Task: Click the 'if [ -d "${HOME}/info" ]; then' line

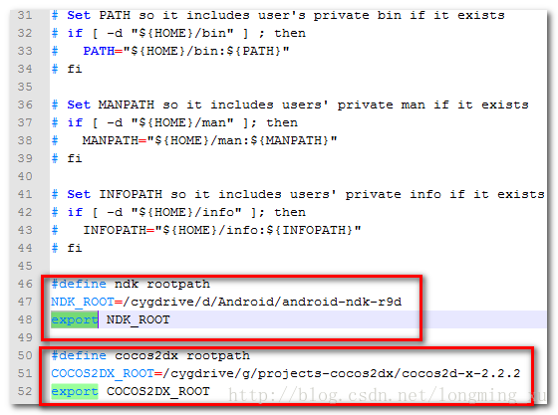Action: (x=178, y=212)
